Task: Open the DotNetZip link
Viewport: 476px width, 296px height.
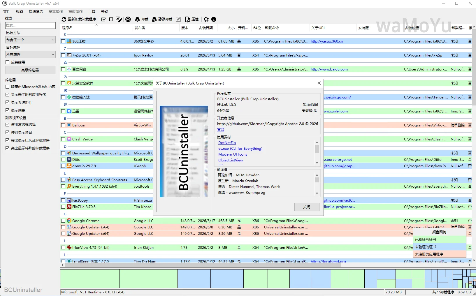Action: point(227,143)
